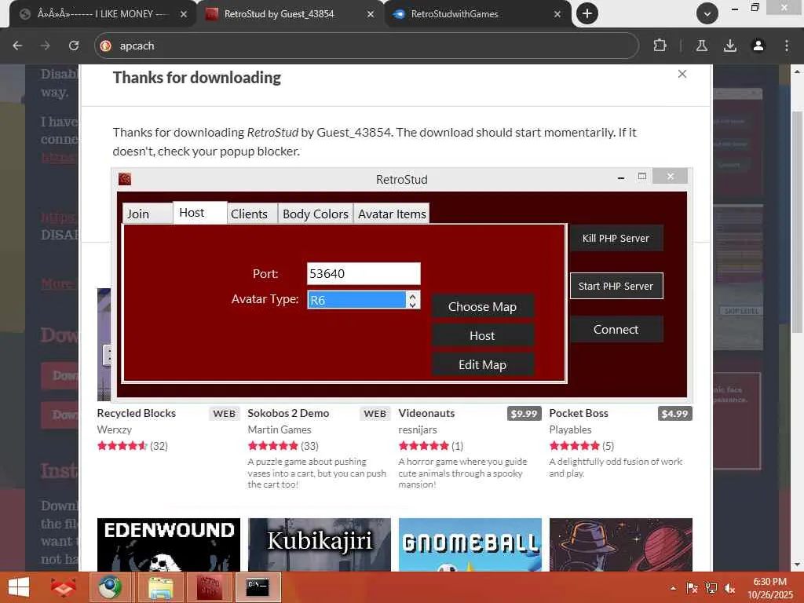The height and width of the screenshot is (603, 804).
Task: Click the $4.99 Pocket Boss price tag
Action: [x=674, y=414]
